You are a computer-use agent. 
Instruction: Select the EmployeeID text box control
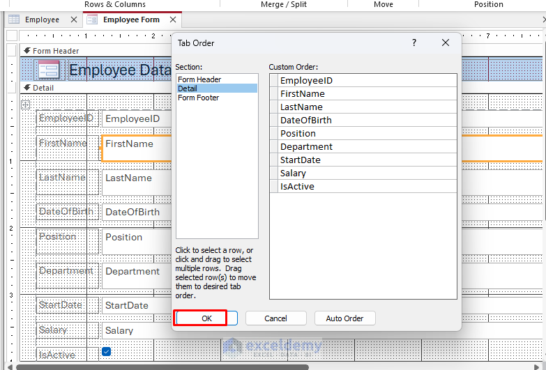click(137, 118)
